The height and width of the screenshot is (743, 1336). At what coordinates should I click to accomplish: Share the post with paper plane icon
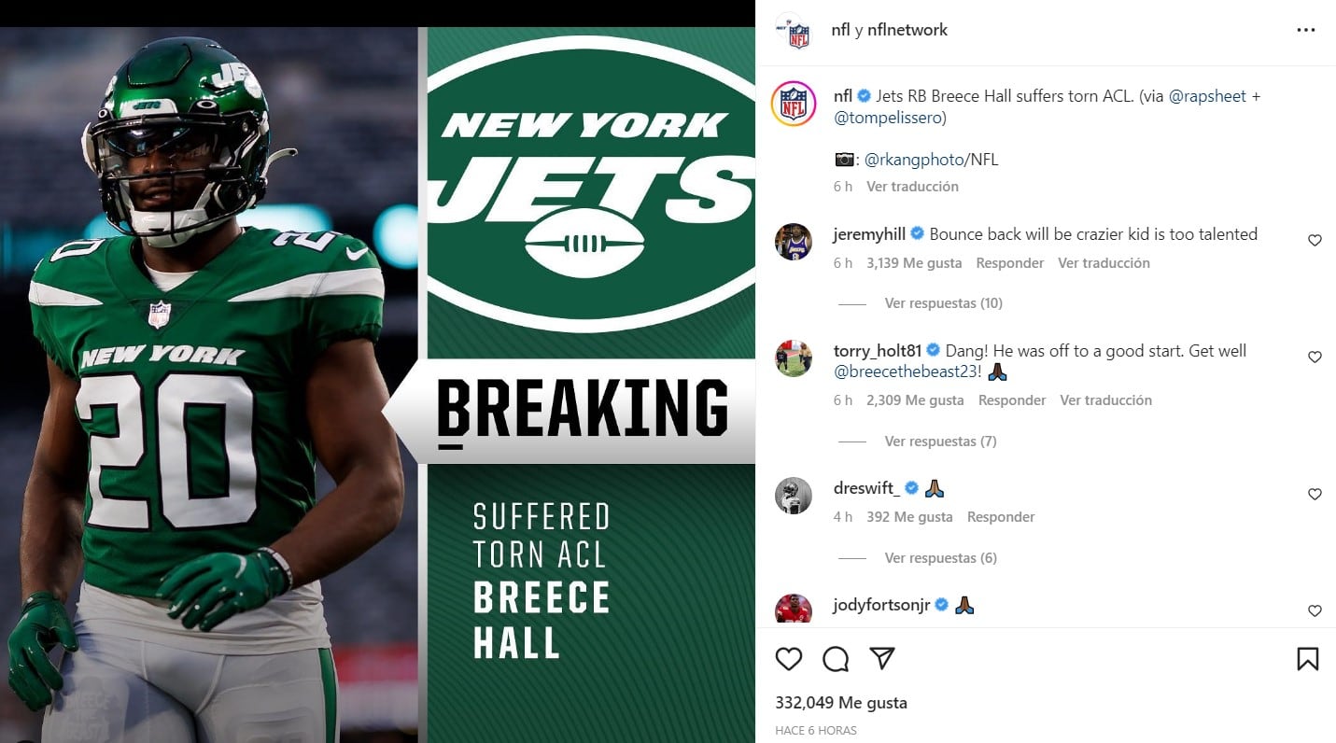(882, 658)
